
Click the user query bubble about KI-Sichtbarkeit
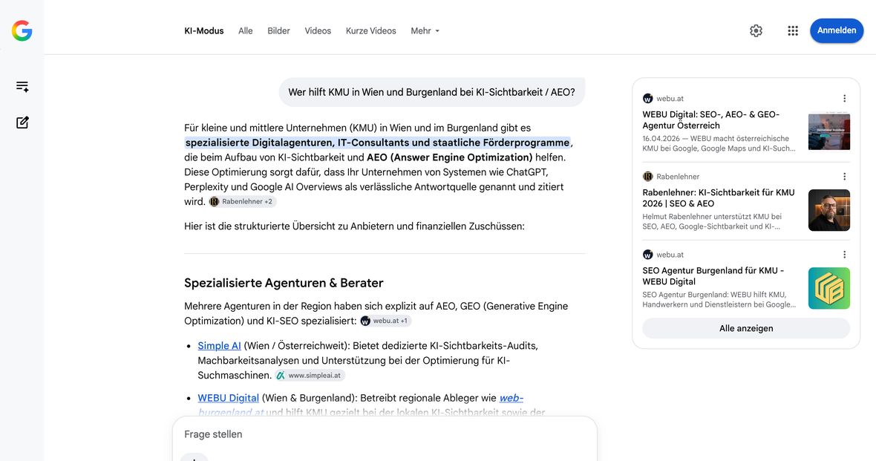click(x=431, y=92)
